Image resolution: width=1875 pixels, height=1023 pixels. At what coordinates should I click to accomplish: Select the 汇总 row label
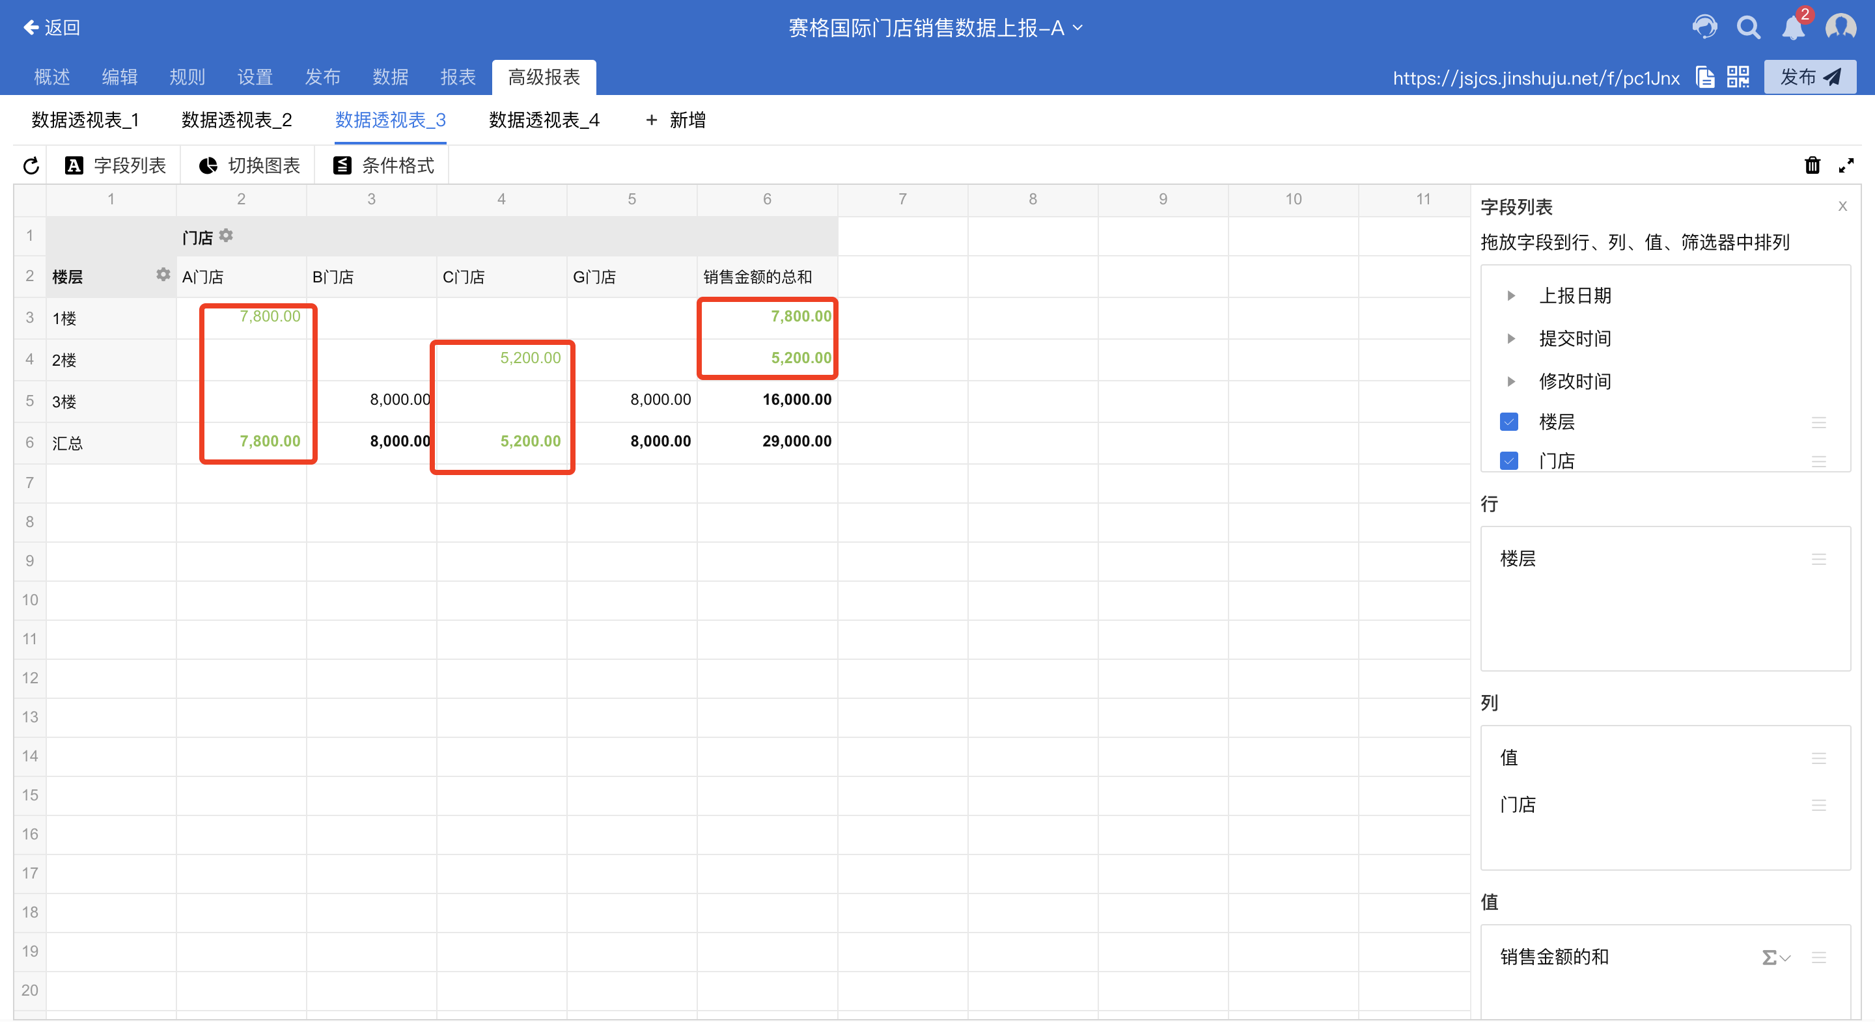tap(111, 443)
